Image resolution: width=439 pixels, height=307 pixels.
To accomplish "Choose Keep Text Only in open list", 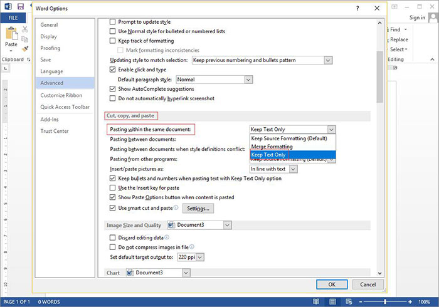I will coord(293,155).
